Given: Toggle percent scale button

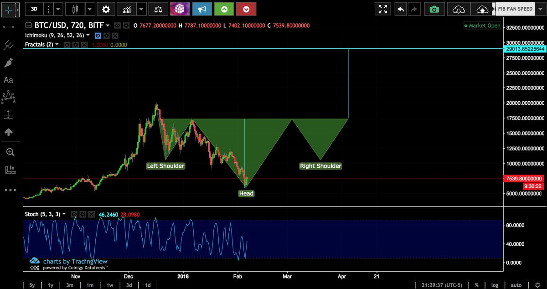Looking at the screenshot, I should click(476, 285).
